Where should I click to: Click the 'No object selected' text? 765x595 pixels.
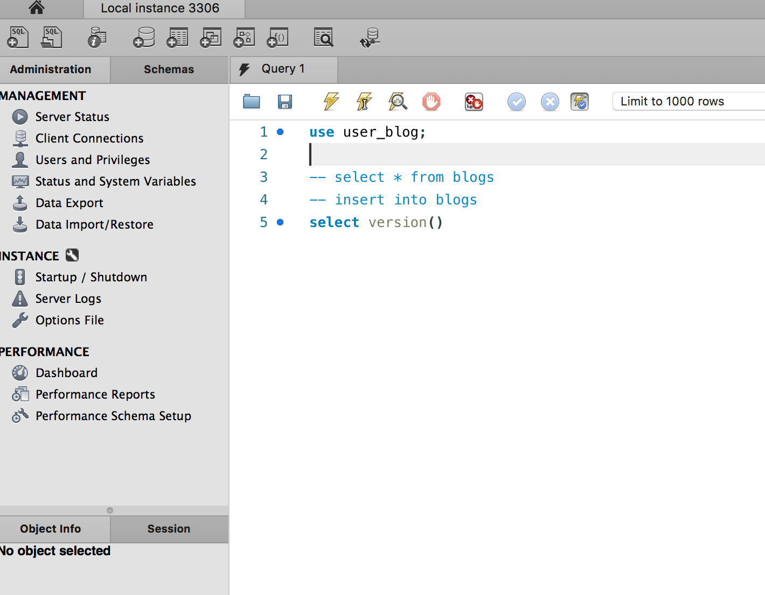click(x=55, y=551)
